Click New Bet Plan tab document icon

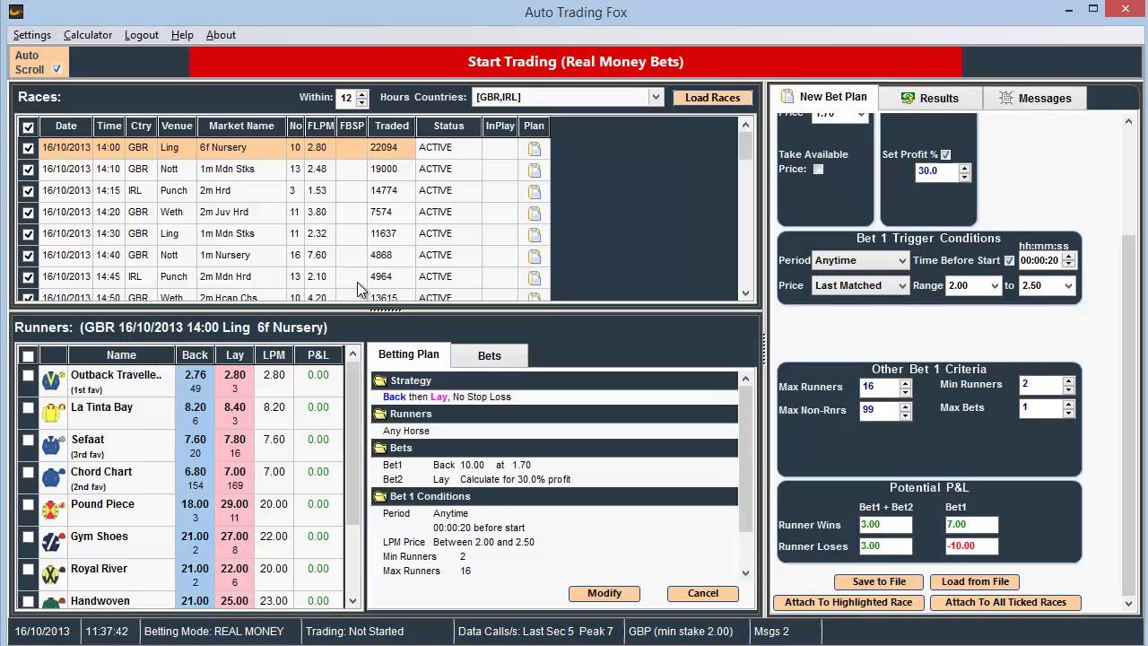[787, 96]
